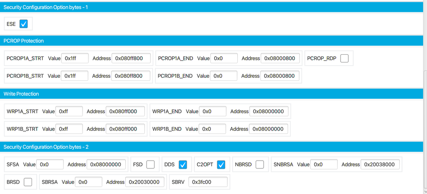Edit the WRP1B_STRT Address field

coord(125,129)
